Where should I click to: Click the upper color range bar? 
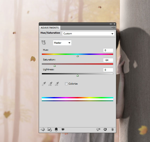pos(77,98)
